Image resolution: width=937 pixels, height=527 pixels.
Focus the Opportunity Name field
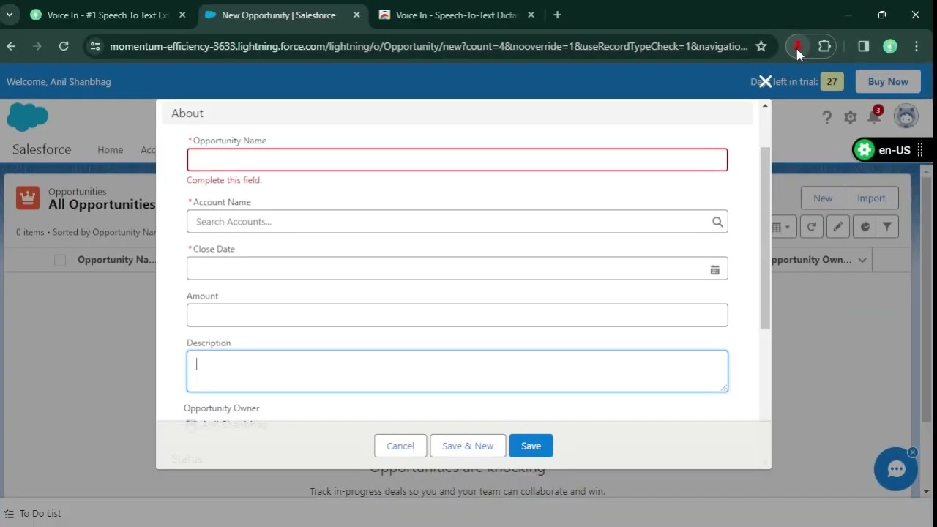(x=458, y=160)
